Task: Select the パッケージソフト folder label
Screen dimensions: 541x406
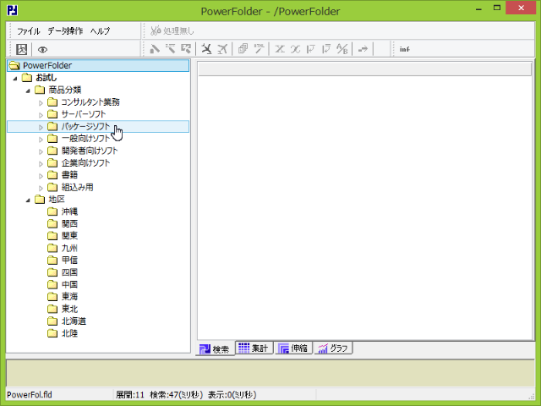Action: tap(85, 126)
